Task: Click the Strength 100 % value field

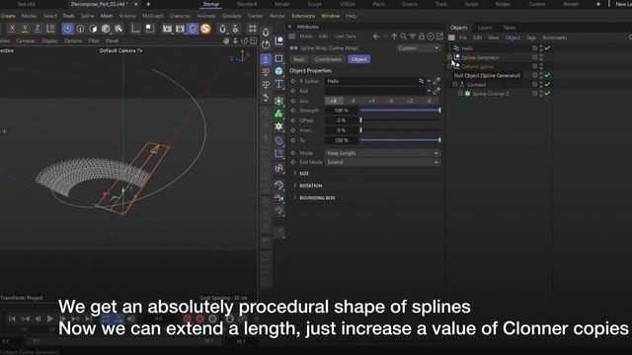Action: [342, 110]
